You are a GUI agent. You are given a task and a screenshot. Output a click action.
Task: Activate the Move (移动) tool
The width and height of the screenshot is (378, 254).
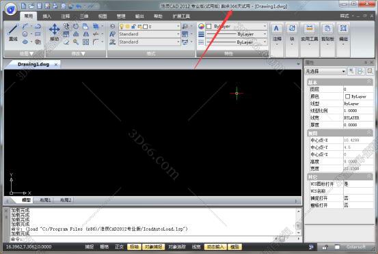click(55, 32)
